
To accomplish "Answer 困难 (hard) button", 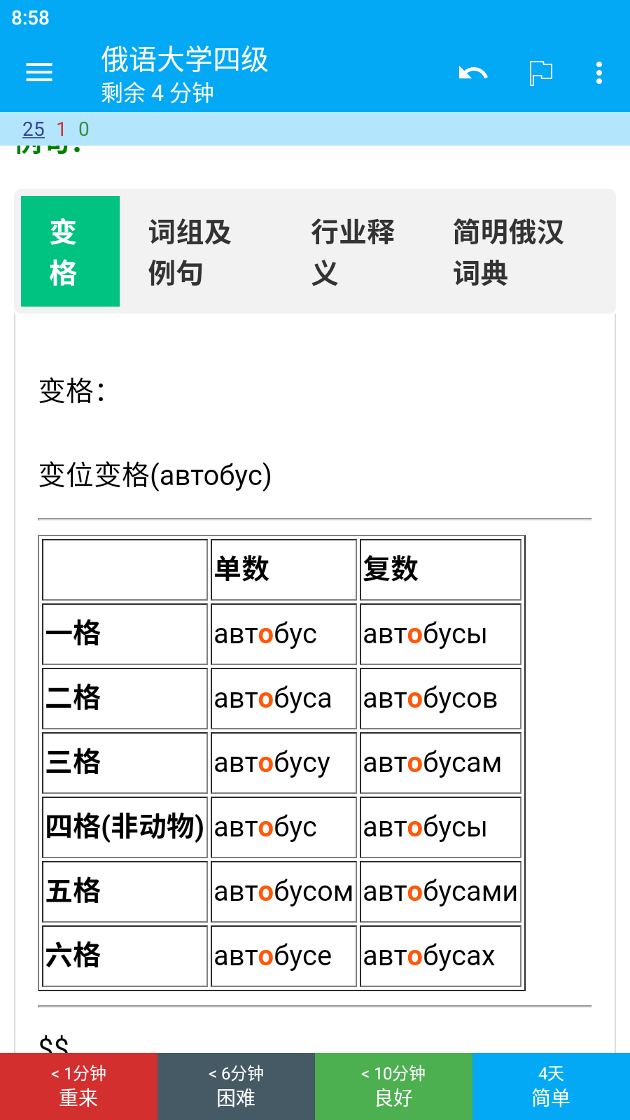I will pos(236,1086).
